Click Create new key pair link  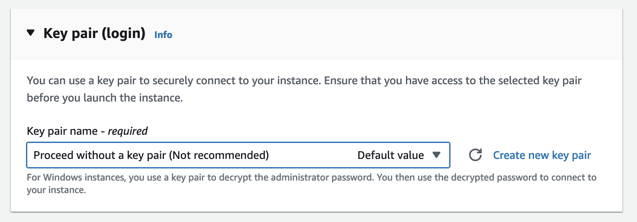click(542, 155)
